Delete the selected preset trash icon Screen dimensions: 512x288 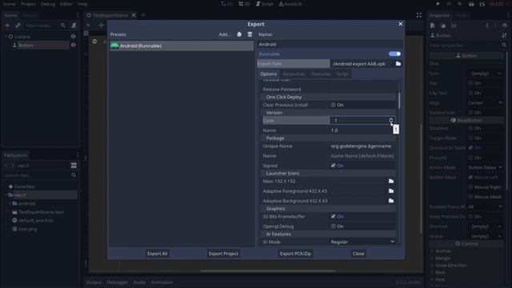pyautogui.click(x=250, y=34)
